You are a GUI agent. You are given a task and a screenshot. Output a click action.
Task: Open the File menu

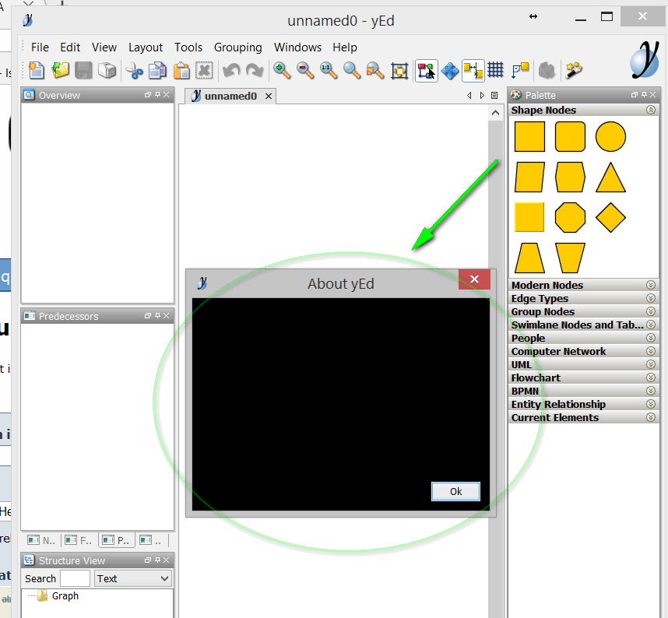click(40, 47)
